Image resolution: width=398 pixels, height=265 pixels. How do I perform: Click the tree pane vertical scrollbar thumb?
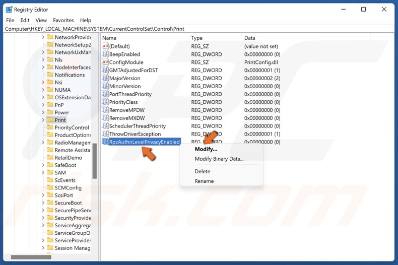pos(95,161)
